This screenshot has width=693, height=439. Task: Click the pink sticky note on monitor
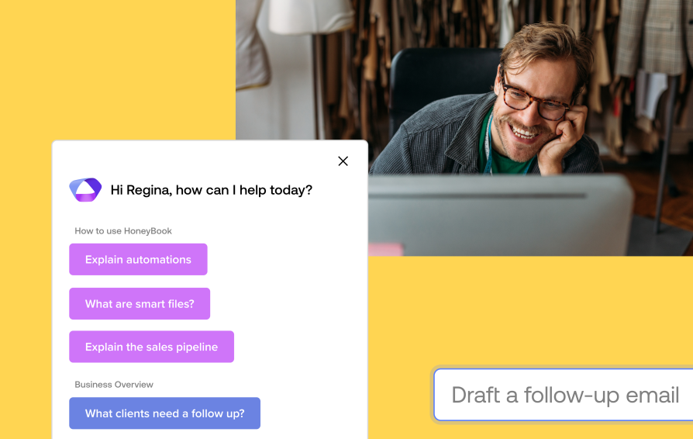click(x=385, y=249)
